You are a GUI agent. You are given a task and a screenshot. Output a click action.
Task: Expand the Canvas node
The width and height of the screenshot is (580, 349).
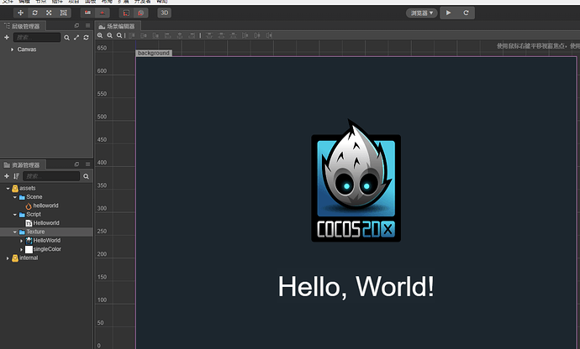pos(13,49)
